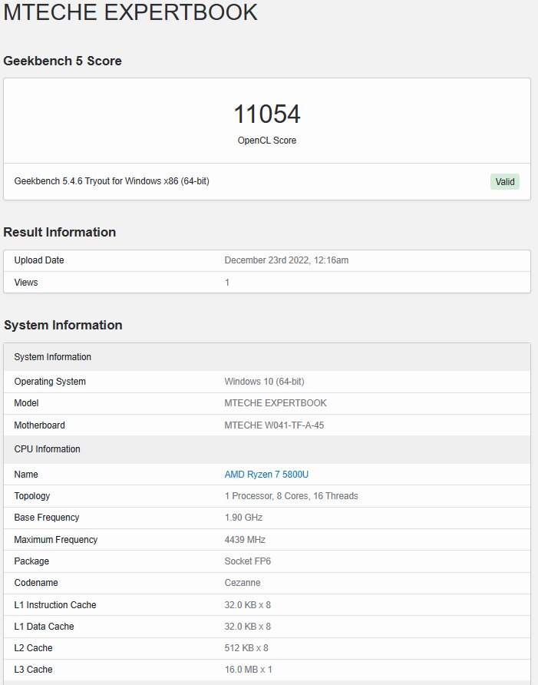Image resolution: width=538 pixels, height=685 pixels.
Task: Select the L1 Data Cache 32.0 KB x 8 value
Action: [248, 627]
